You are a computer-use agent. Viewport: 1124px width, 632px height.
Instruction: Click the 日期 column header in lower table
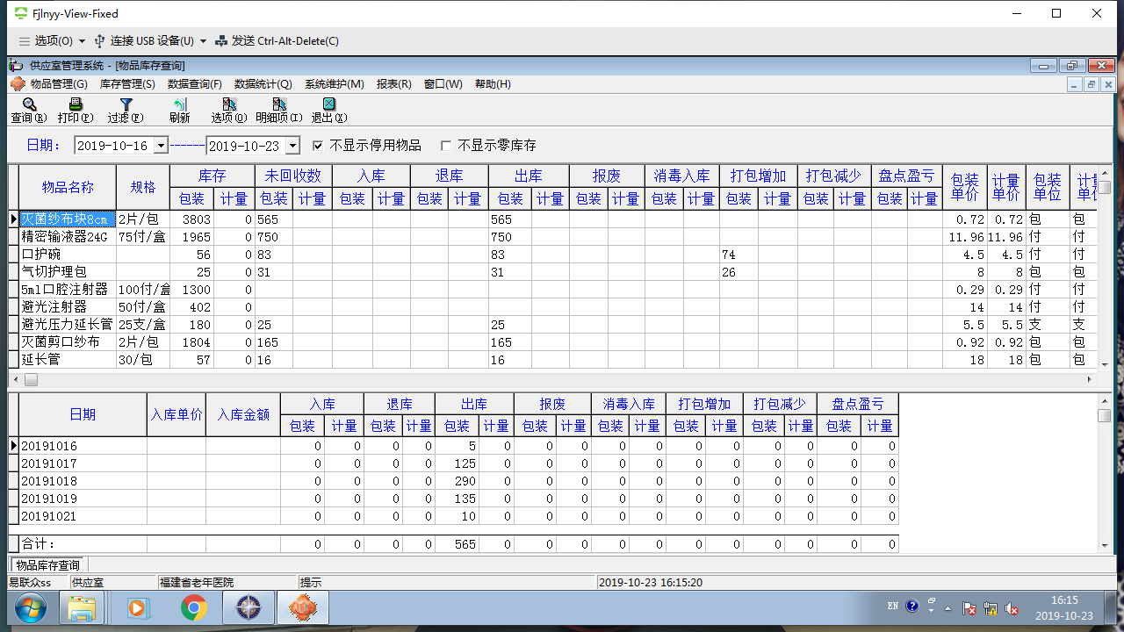(83, 415)
